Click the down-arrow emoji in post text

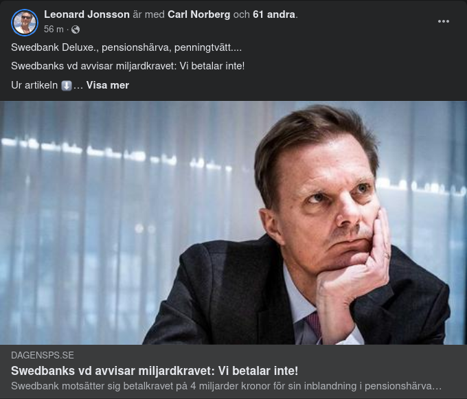(67, 86)
